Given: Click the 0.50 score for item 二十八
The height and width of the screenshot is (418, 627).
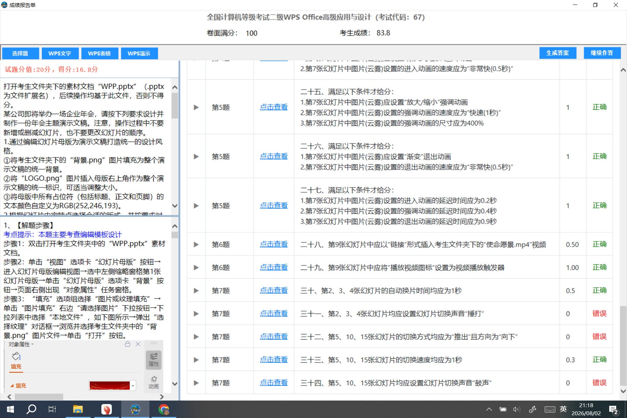Looking at the screenshot, I should [x=572, y=245].
